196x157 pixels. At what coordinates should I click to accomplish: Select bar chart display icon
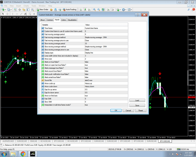[81, 10]
